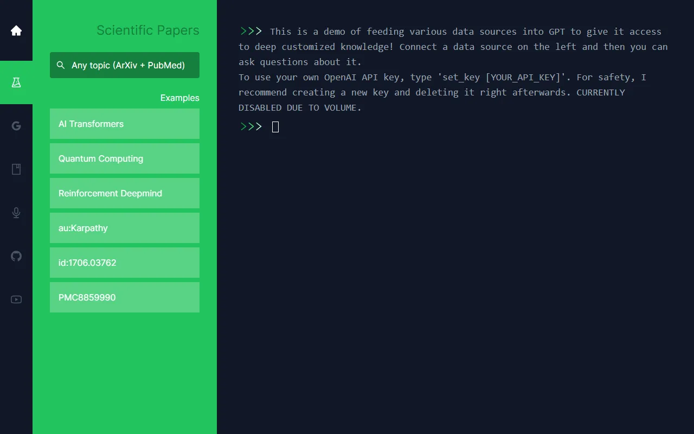Choose the Reinforcement Deepmind example
This screenshot has width=694, height=434.
pyautogui.click(x=124, y=193)
